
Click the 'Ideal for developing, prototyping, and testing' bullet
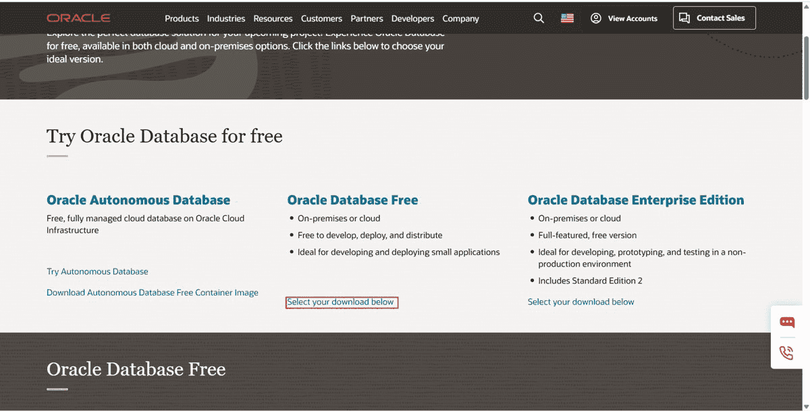click(642, 258)
